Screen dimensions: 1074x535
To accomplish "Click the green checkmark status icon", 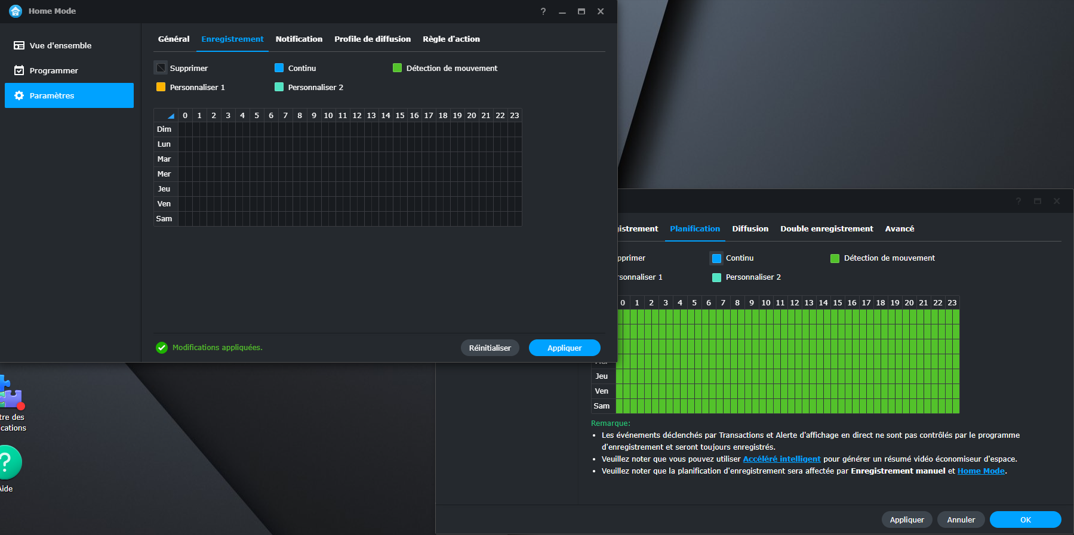I will (x=162, y=348).
